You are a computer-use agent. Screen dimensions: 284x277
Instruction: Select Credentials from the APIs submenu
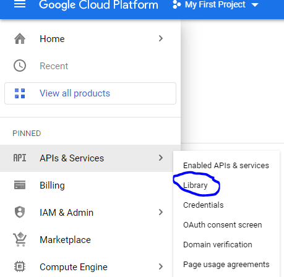pos(204,205)
